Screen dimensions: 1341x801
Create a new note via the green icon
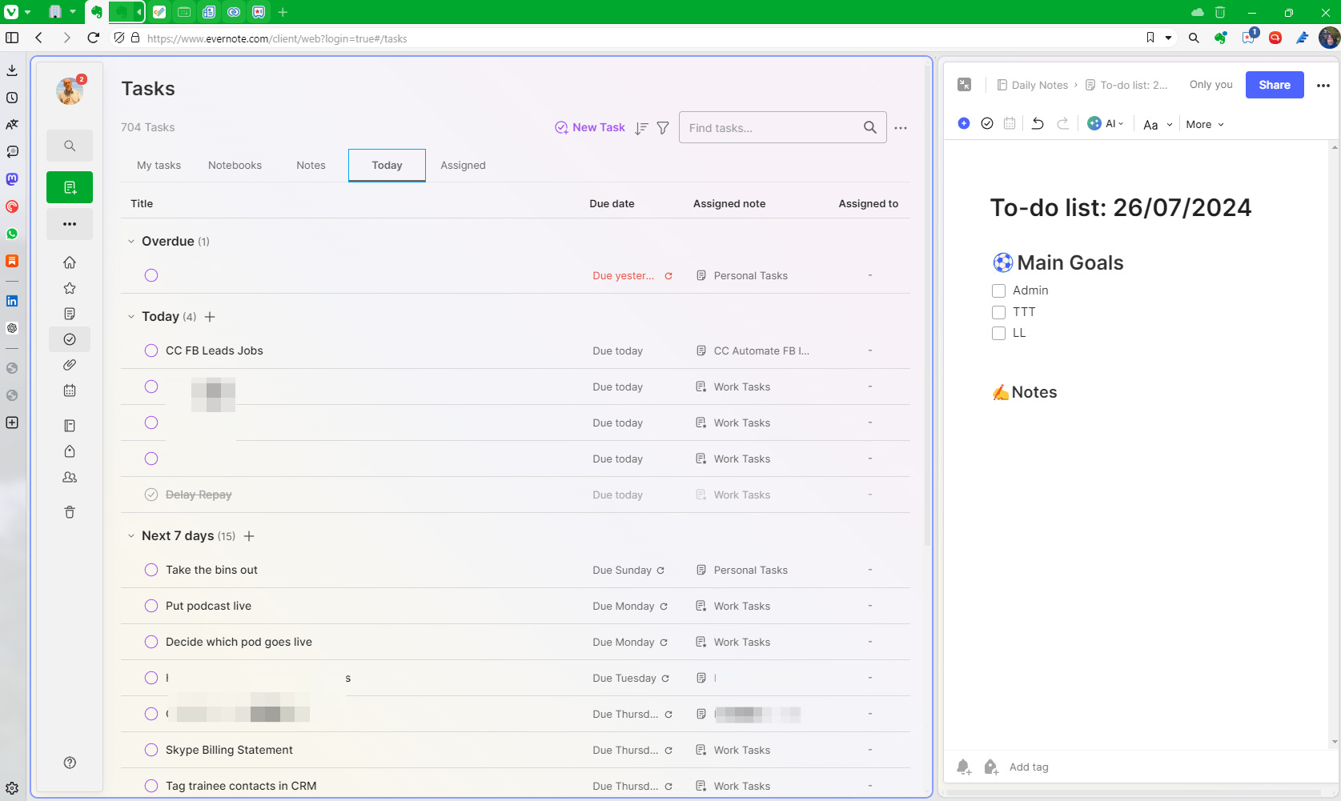pyautogui.click(x=70, y=186)
